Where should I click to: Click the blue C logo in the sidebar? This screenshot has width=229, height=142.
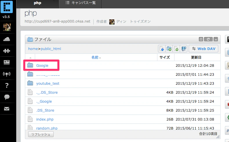7,7
